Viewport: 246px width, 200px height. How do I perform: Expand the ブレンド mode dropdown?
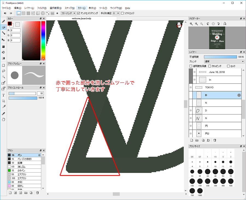[224, 62]
